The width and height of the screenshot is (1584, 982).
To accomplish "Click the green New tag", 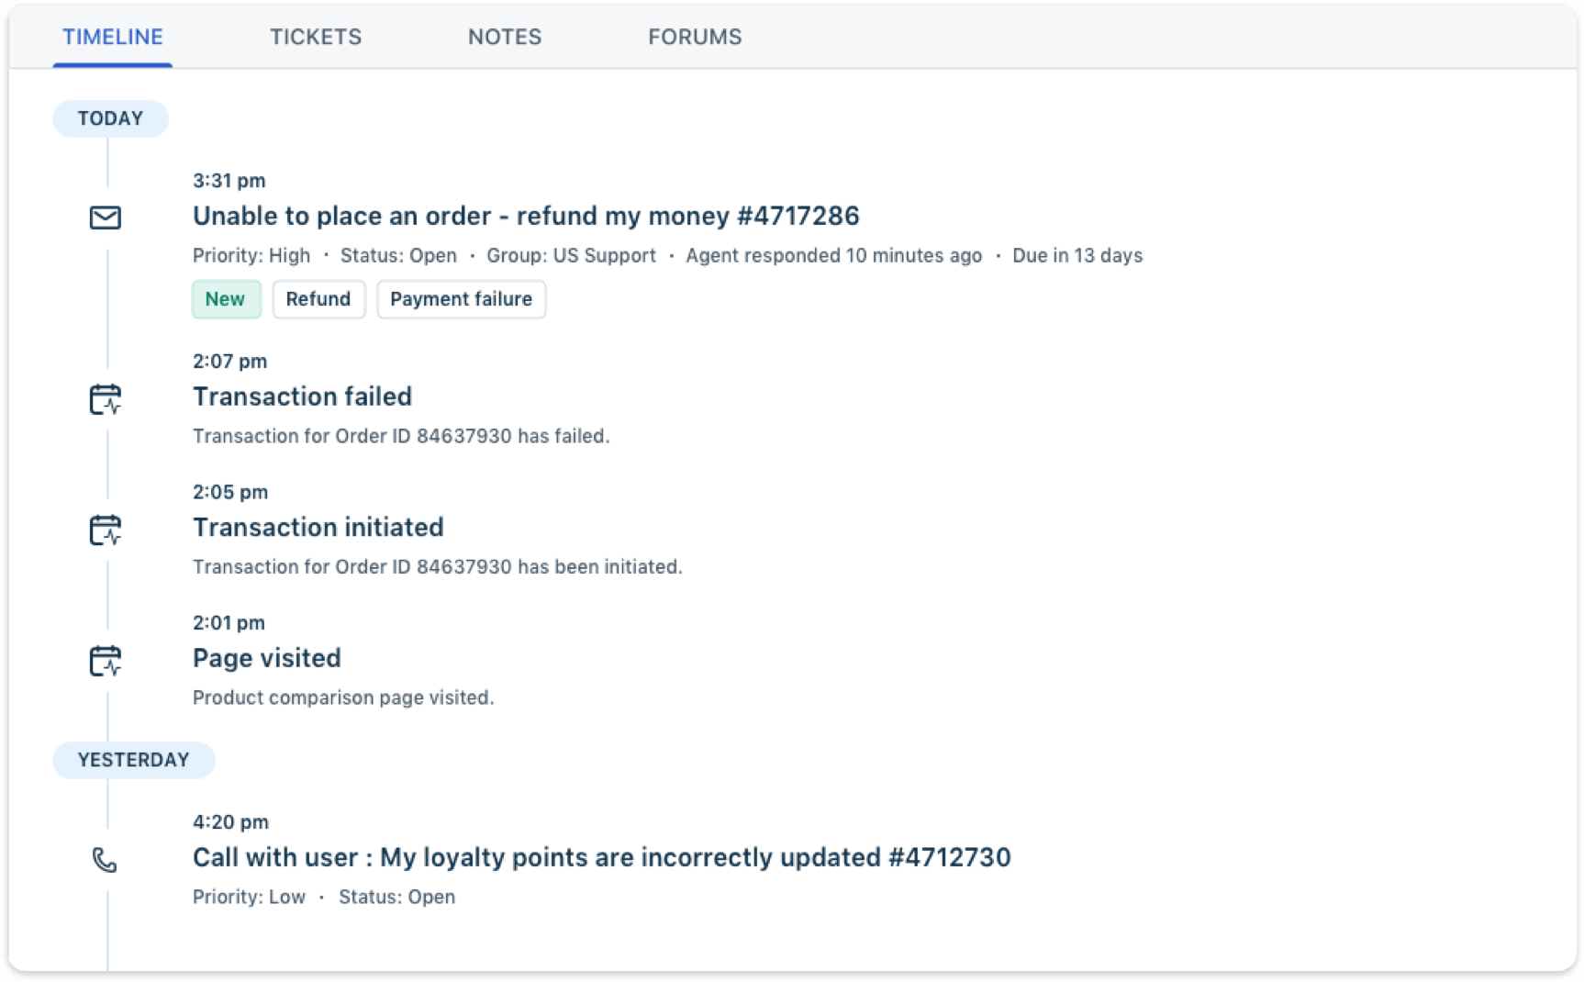I will [x=226, y=299].
